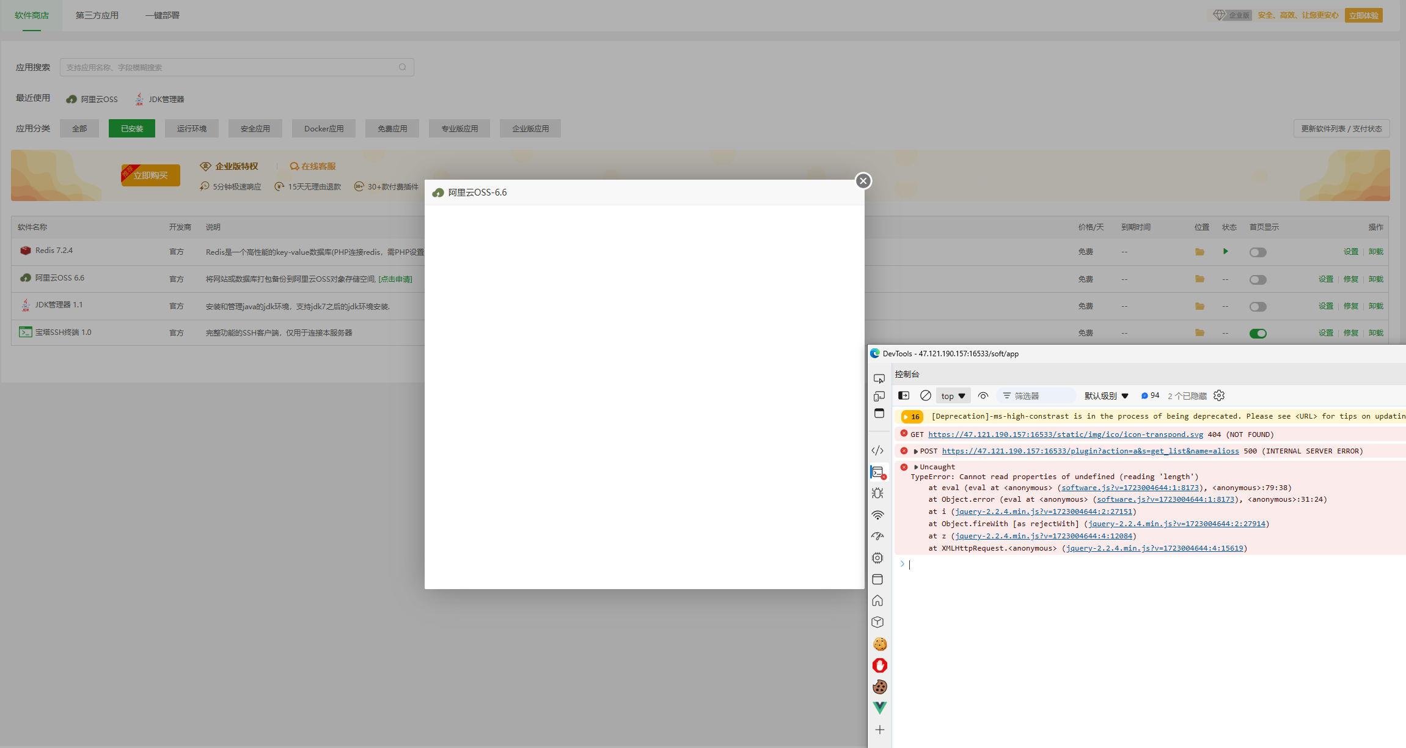Open the Memory chip icon in DevTools
Viewport: 1406px width, 748px height.
point(877,558)
